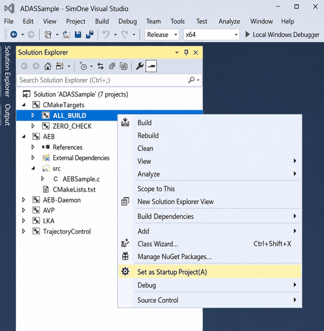The width and height of the screenshot is (324, 331).
Task: Click Collapse All icon in Solution Explorer
Action: click(x=112, y=66)
